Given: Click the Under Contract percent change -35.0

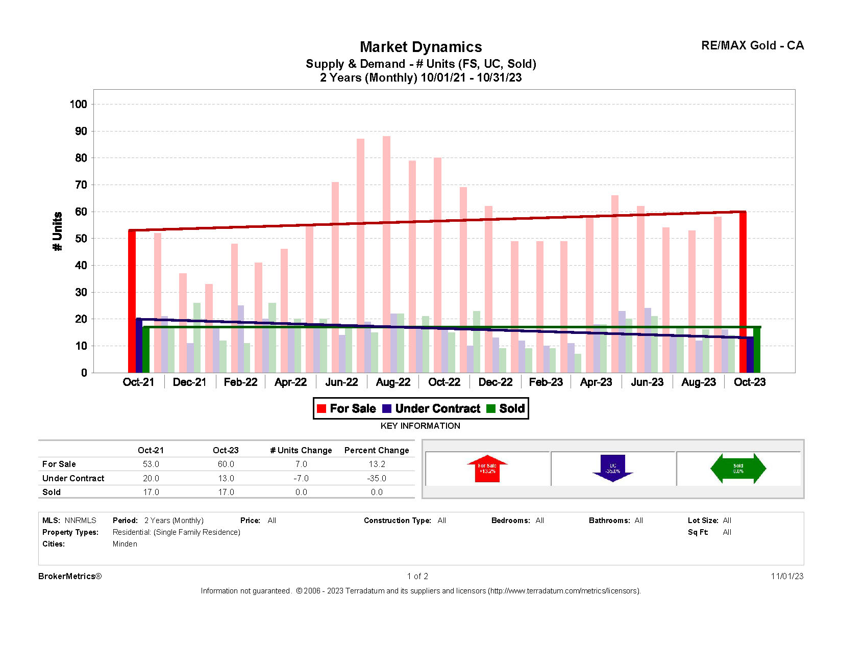Looking at the screenshot, I should pos(377,478).
